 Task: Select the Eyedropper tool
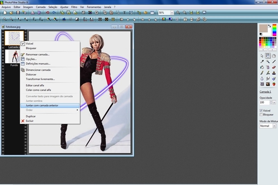pos(262,61)
